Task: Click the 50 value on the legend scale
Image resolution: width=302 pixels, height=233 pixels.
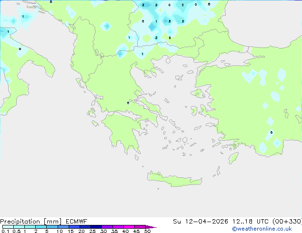Action: click(147, 232)
